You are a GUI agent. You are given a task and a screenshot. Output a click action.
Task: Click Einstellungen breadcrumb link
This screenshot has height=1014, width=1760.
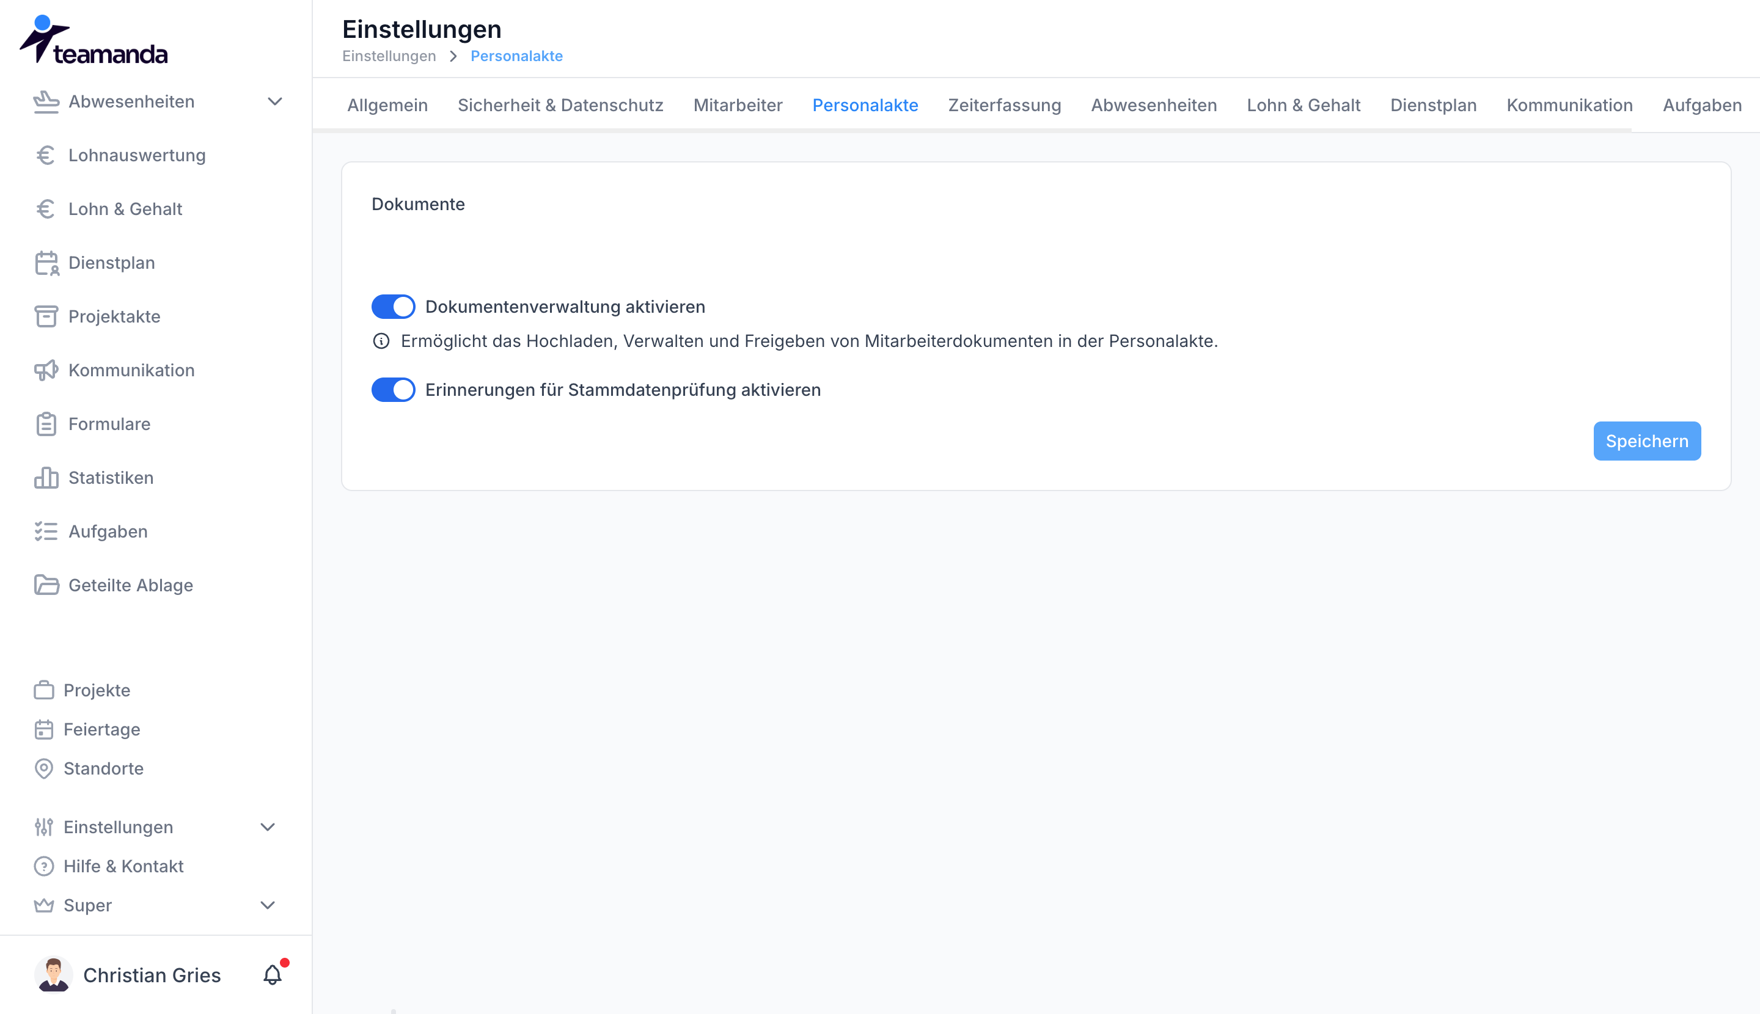click(x=389, y=56)
